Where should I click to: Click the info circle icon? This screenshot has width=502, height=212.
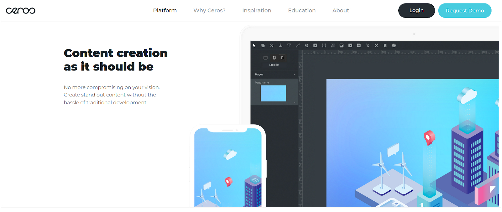pyautogui.click(x=394, y=45)
